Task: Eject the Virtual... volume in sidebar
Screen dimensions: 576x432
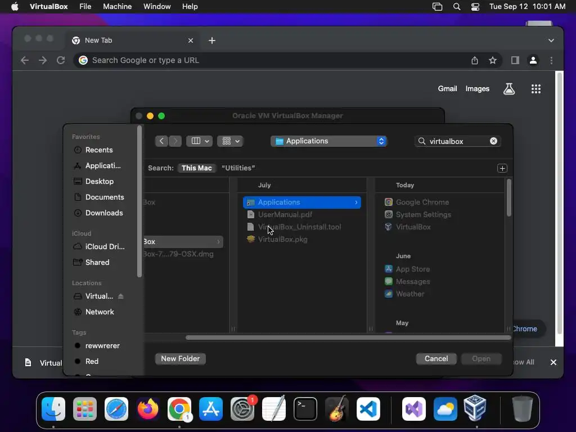Action: pyautogui.click(x=121, y=296)
